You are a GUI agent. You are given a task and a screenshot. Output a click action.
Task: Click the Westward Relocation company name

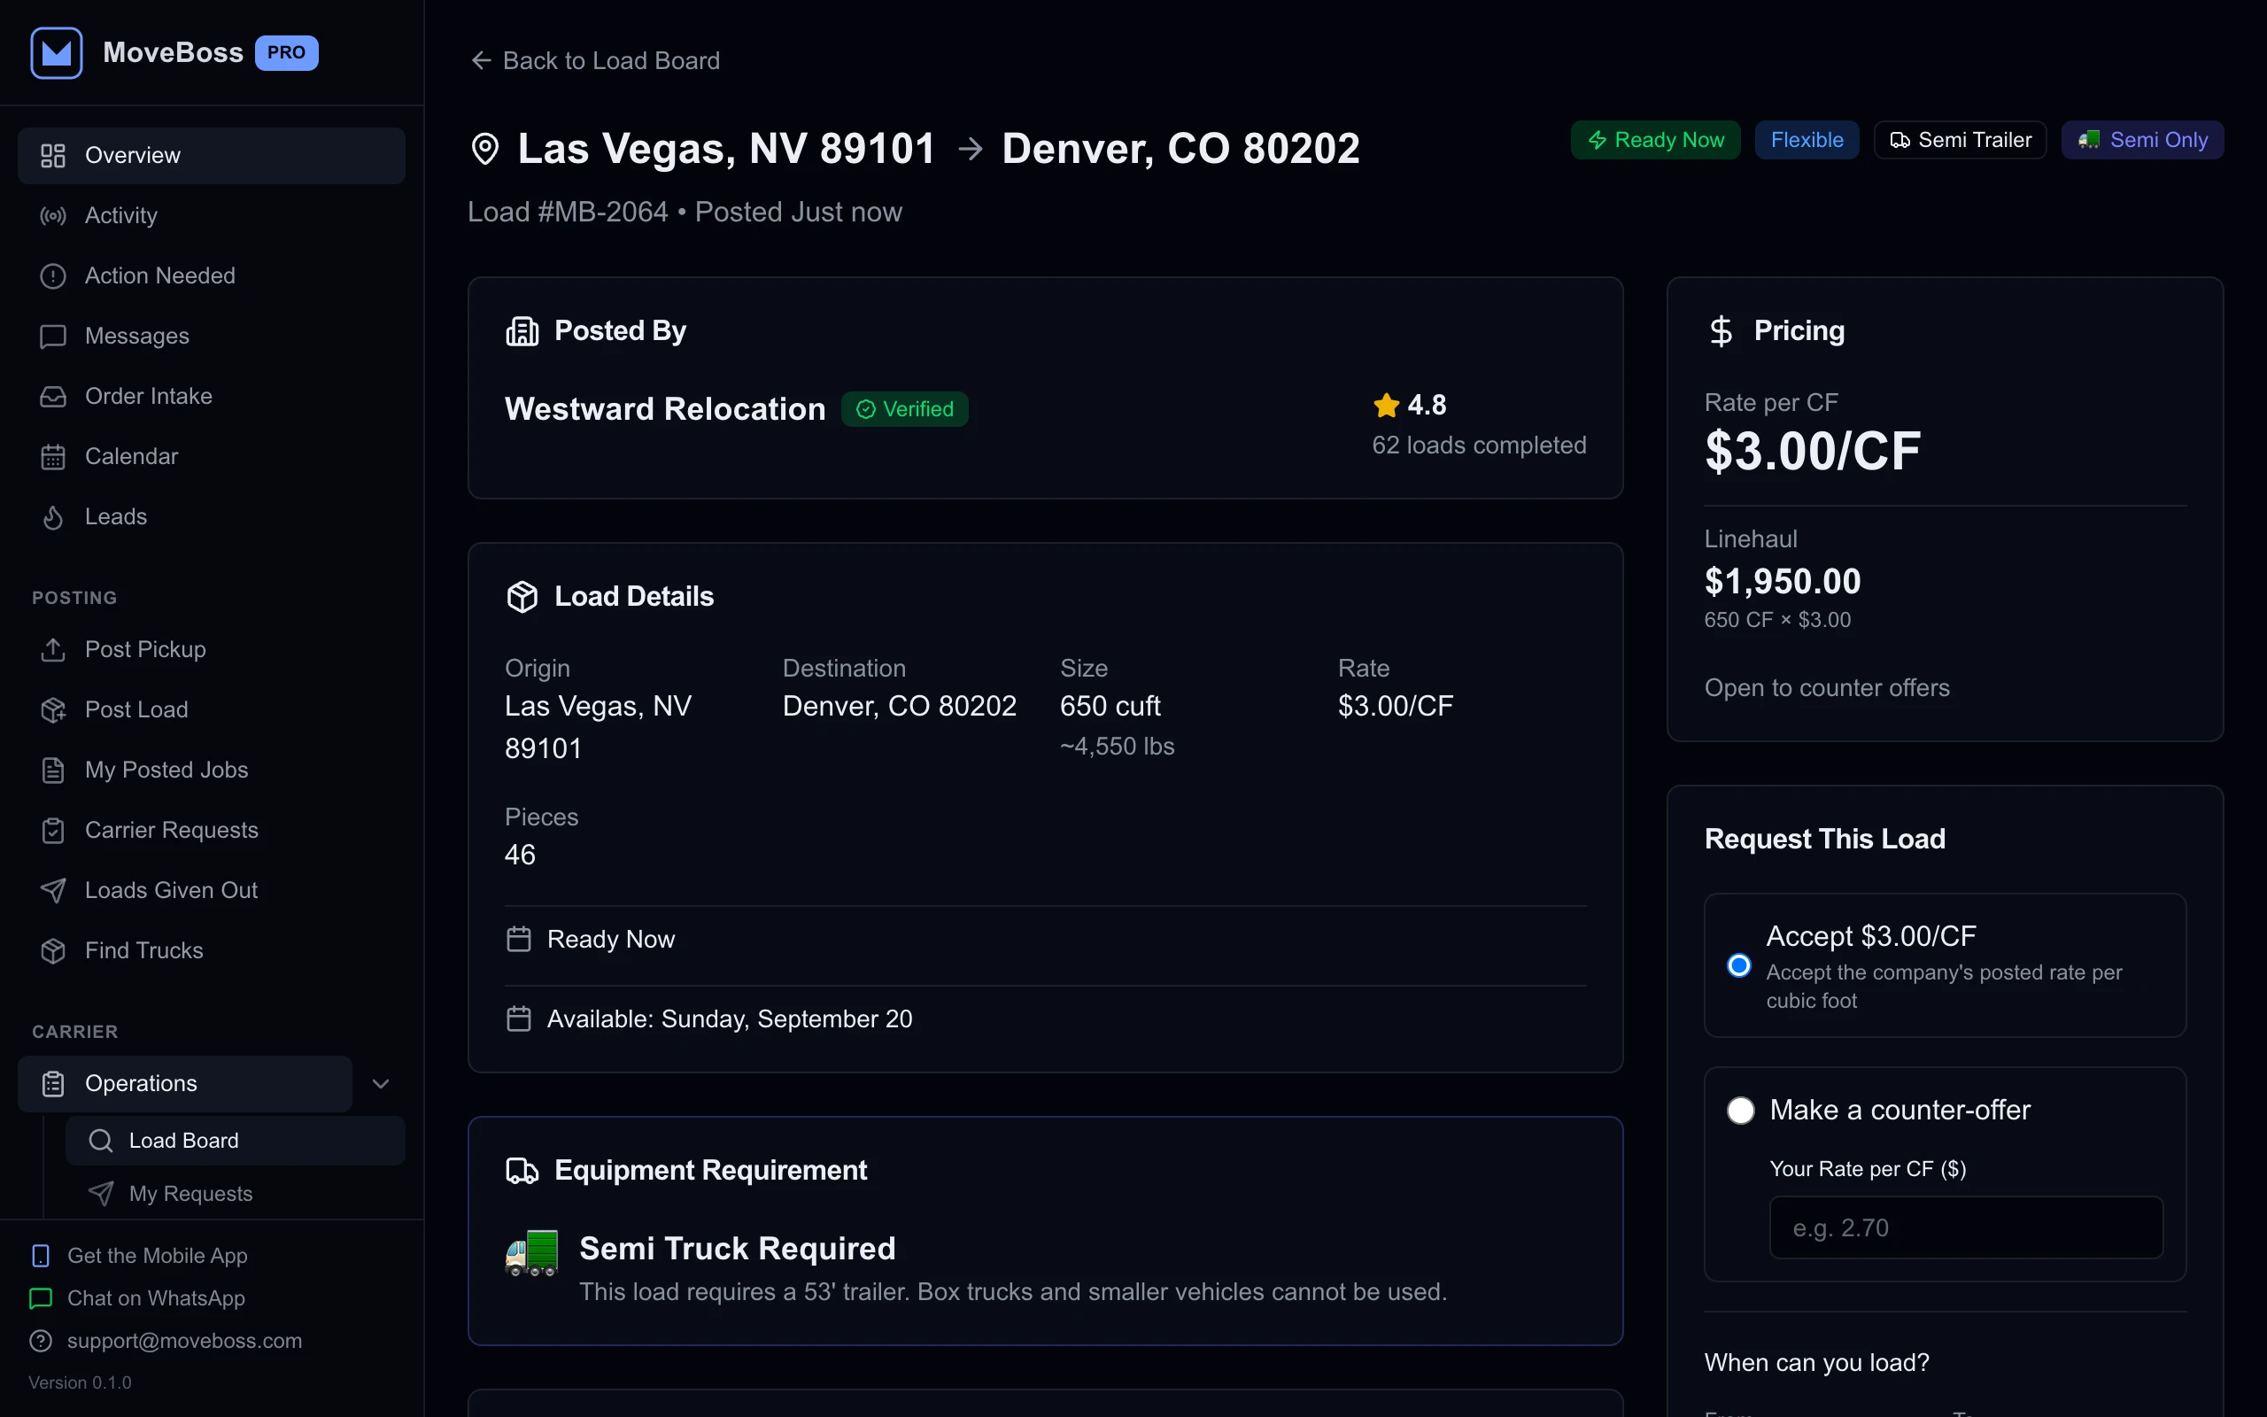click(x=665, y=409)
